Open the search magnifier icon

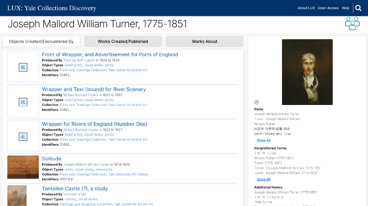pos(358,8)
